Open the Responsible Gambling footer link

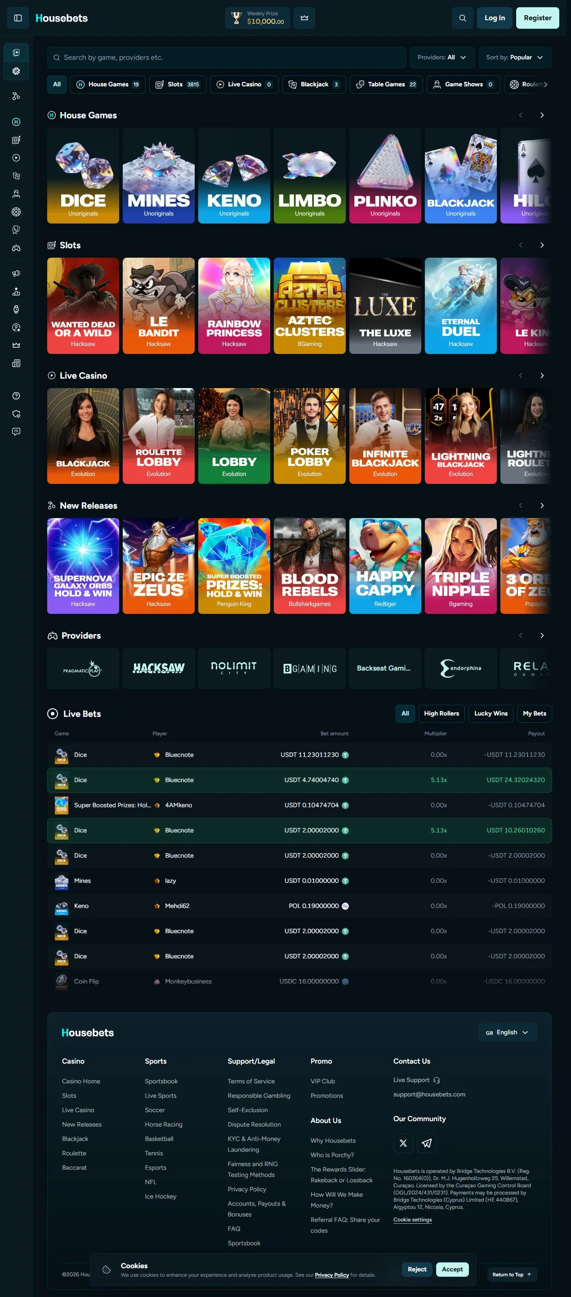259,1096
